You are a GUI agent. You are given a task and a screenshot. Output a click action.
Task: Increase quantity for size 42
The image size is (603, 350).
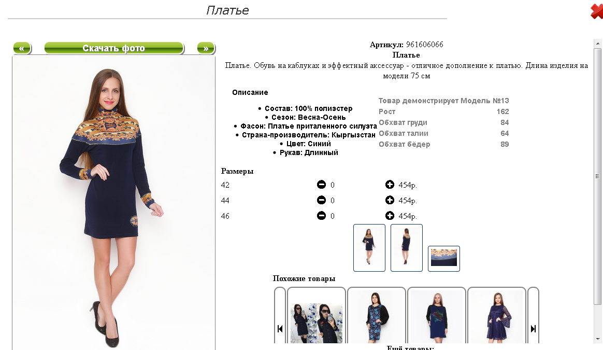390,185
